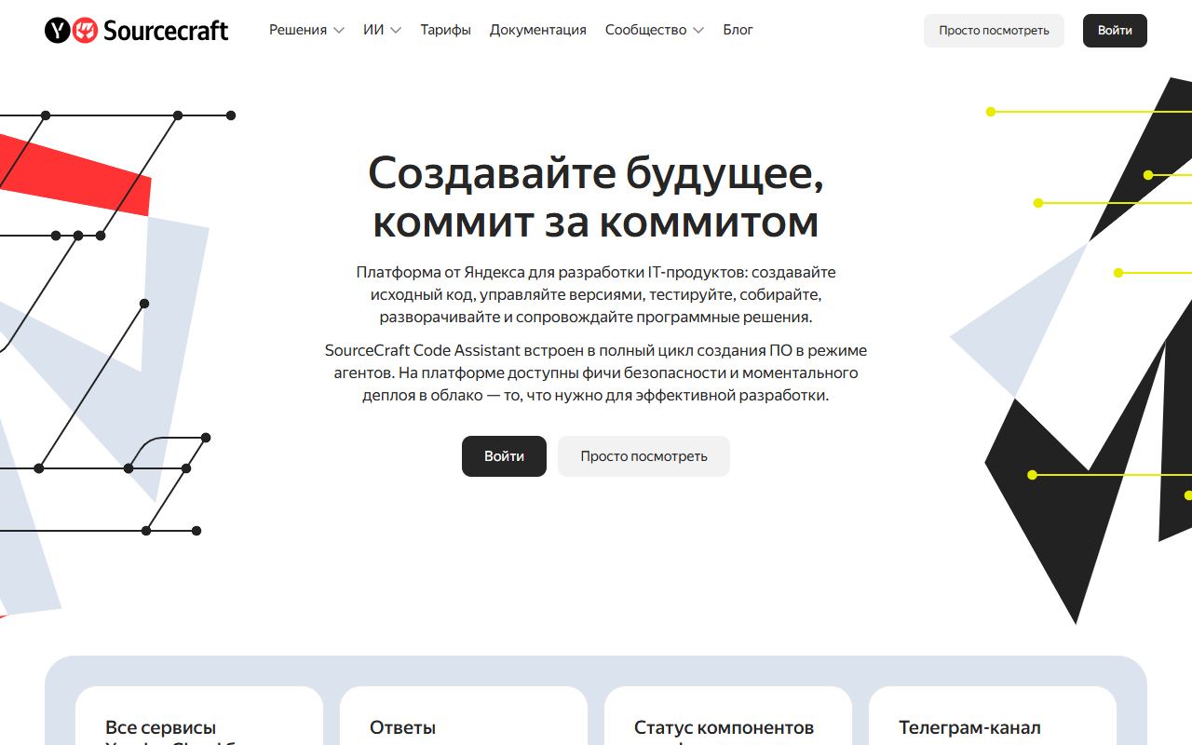Click paragraph starting Платформа от Яндекса

tap(596, 294)
